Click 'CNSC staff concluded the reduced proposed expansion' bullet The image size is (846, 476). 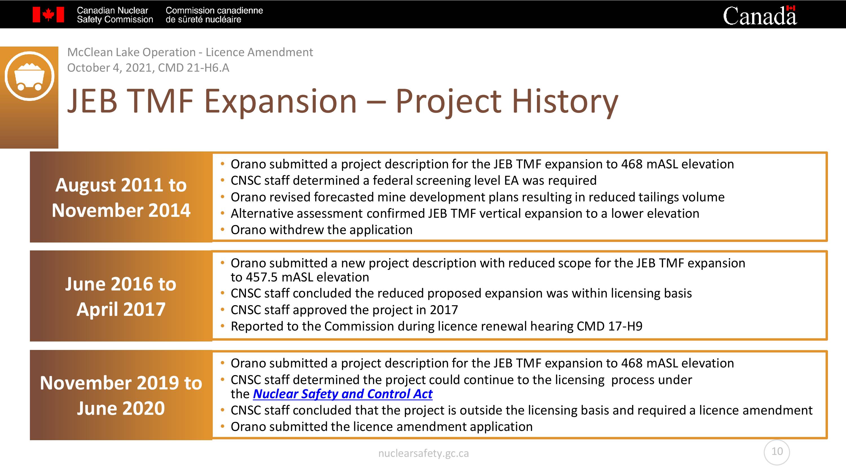point(461,293)
